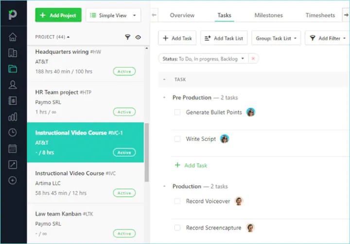This screenshot has height=244, width=350.
Task: Click Active badge on Law team Kanban
Action: pyautogui.click(x=124, y=233)
